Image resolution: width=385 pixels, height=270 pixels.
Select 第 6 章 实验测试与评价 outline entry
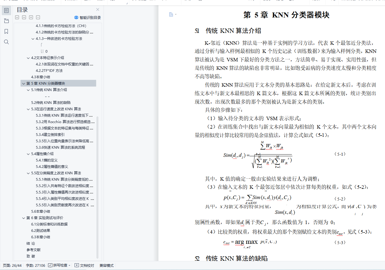click(x=45, y=218)
